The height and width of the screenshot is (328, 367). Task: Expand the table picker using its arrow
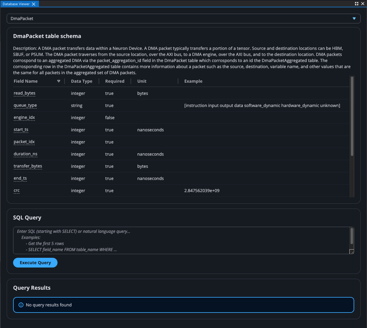354,19
